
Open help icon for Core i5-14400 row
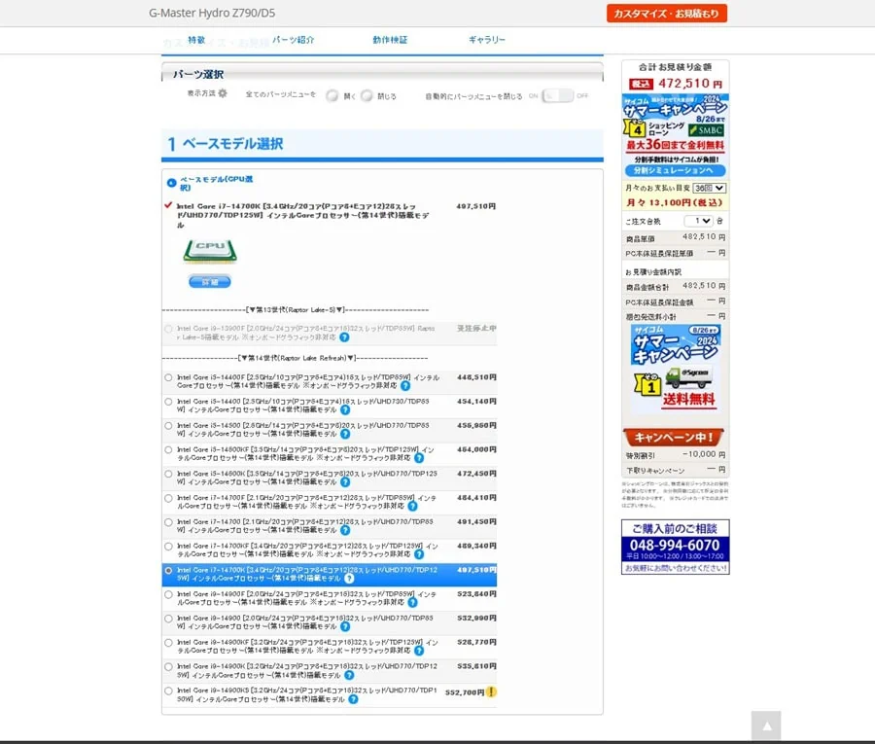click(345, 409)
